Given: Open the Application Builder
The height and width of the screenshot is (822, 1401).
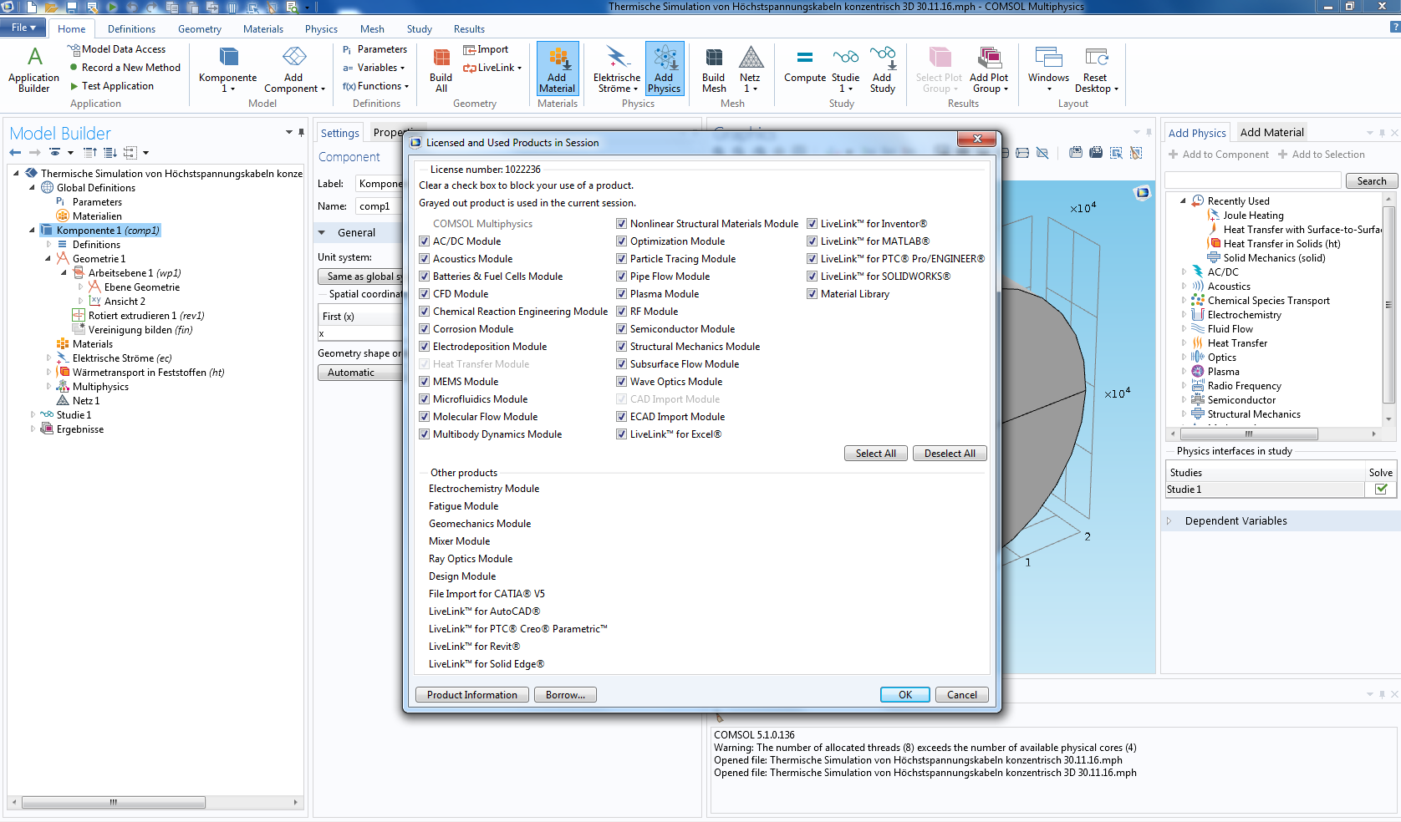Looking at the screenshot, I should 34,69.
